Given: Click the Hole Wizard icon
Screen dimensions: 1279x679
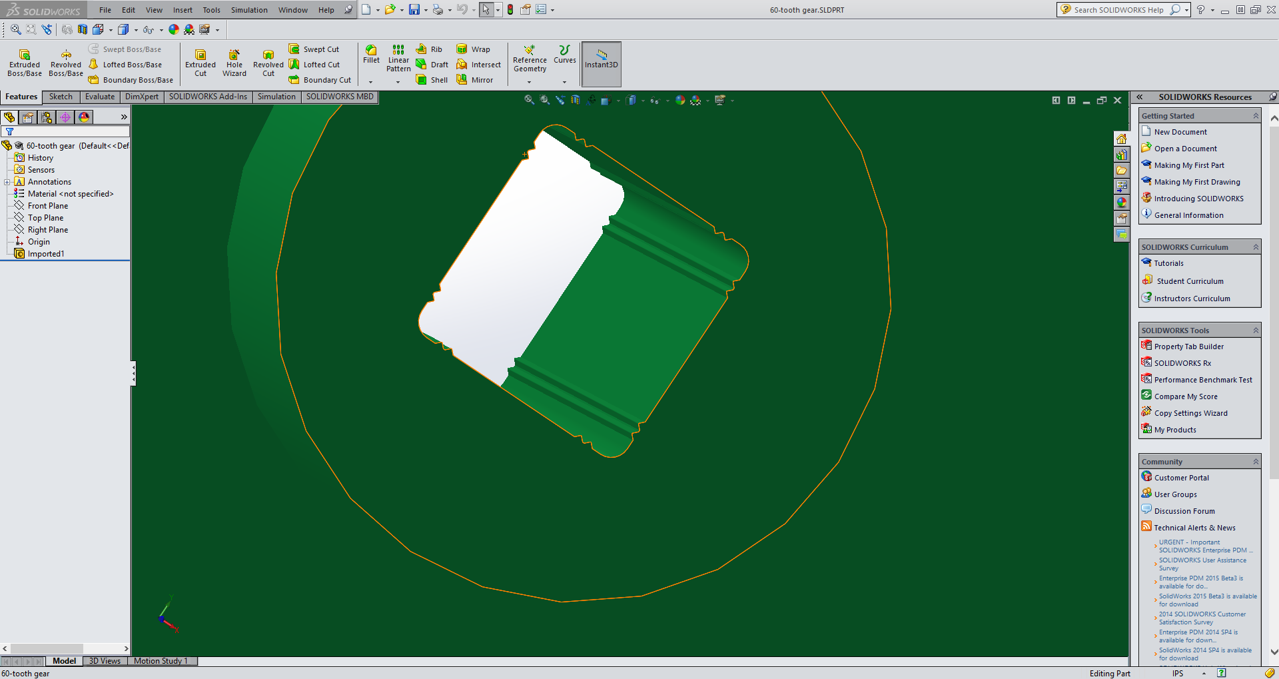Looking at the screenshot, I should [x=234, y=63].
